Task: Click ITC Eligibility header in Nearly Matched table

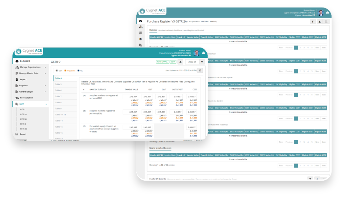Action: click(x=281, y=155)
